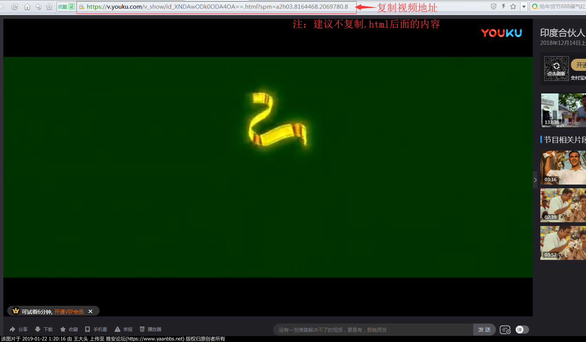
Task: Open the address bar dropdown arrow
Action: tap(524, 7)
